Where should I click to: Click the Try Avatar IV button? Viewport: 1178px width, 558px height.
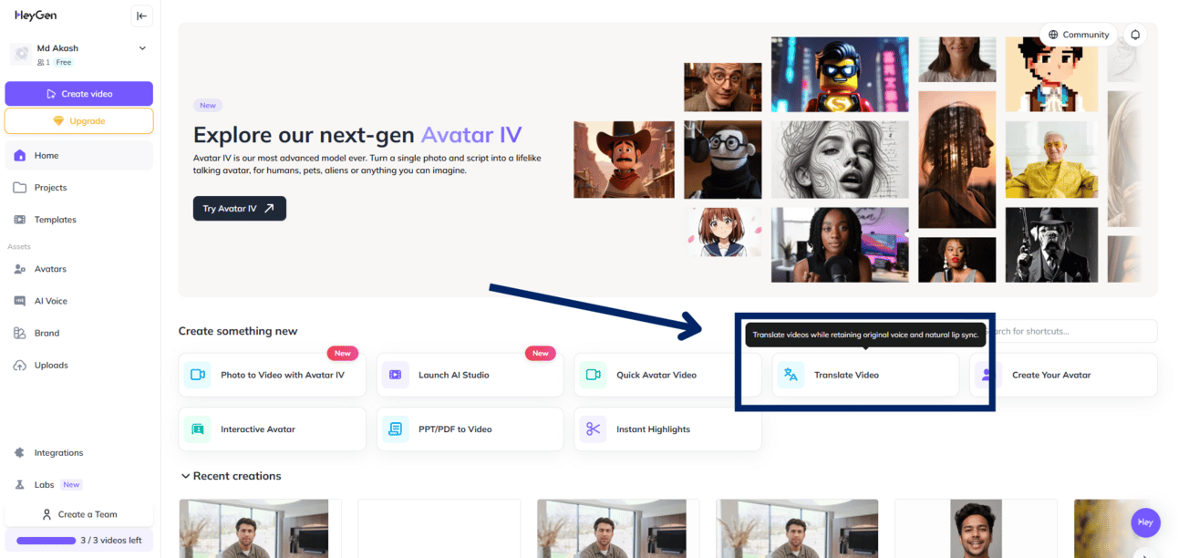(240, 208)
